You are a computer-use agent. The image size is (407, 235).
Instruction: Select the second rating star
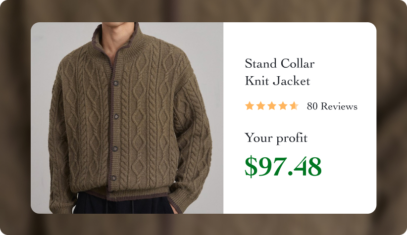click(x=260, y=106)
